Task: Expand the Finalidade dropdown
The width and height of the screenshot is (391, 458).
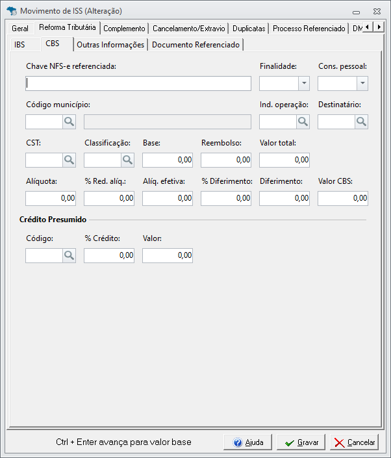Action: (303, 83)
